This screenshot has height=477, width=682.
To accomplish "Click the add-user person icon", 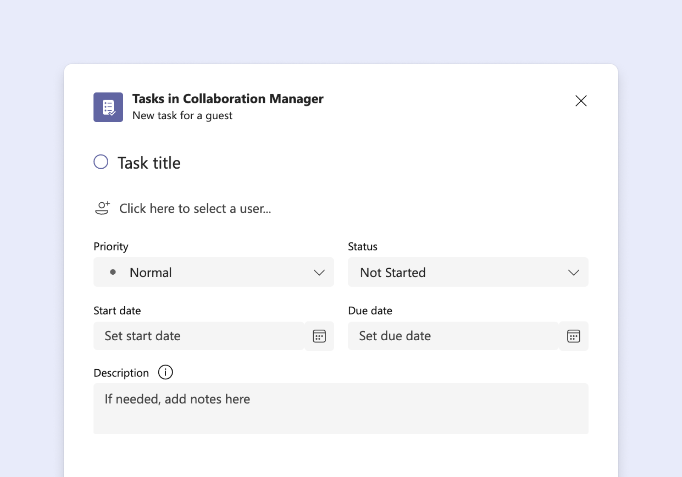I will pyautogui.click(x=102, y=208).
